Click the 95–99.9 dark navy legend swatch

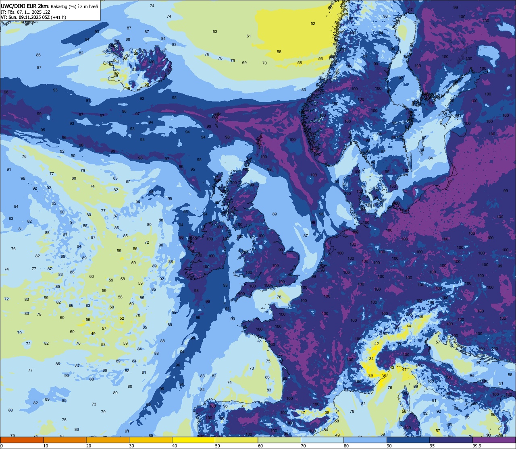pos(451,440)
